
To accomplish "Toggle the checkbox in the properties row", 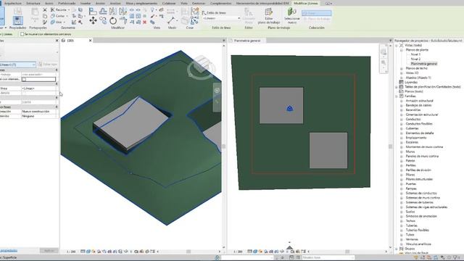I will coord(24,79).
